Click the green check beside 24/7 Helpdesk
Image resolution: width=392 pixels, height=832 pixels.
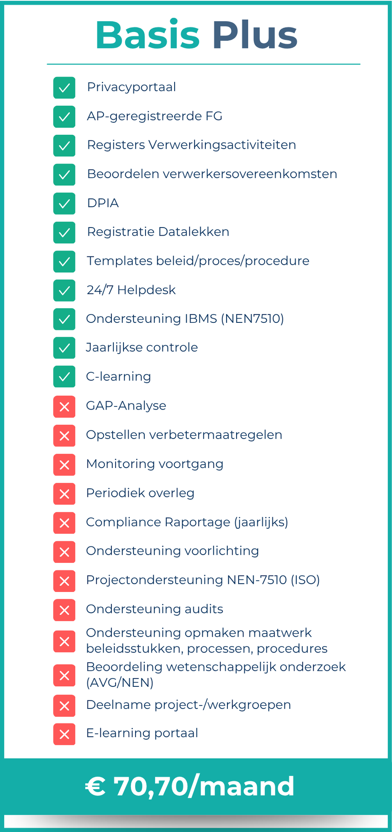(64, 290)
